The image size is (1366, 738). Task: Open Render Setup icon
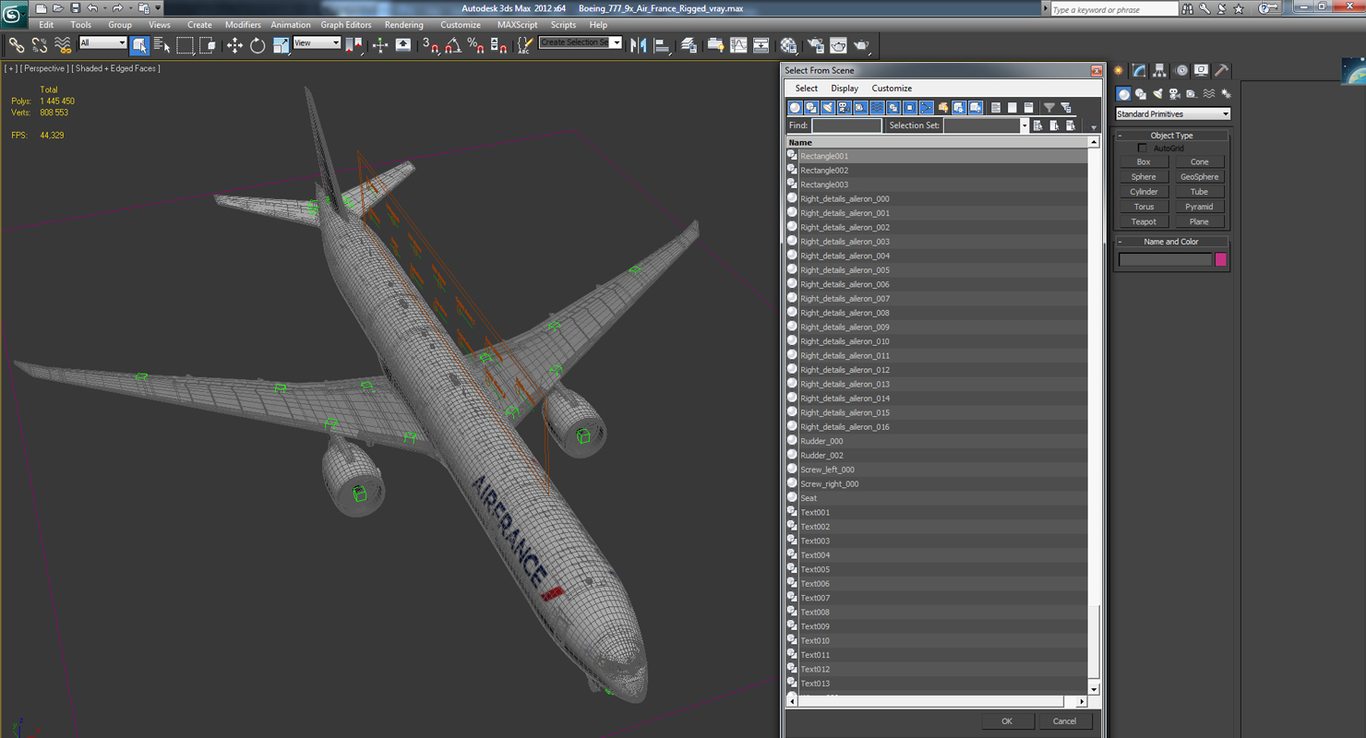[x=816, y=45]
